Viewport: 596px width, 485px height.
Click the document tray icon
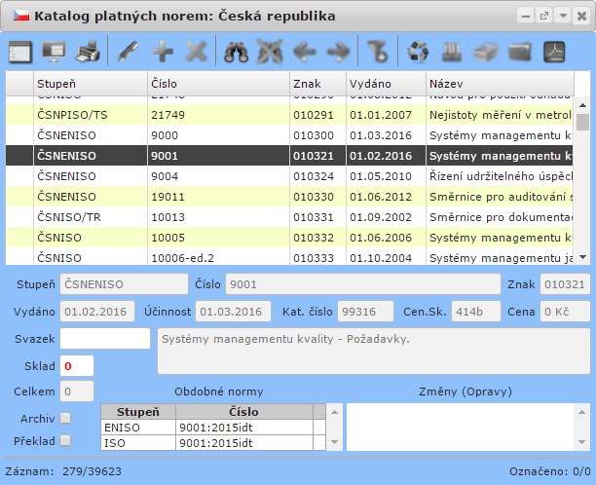[x=486, y=52]
